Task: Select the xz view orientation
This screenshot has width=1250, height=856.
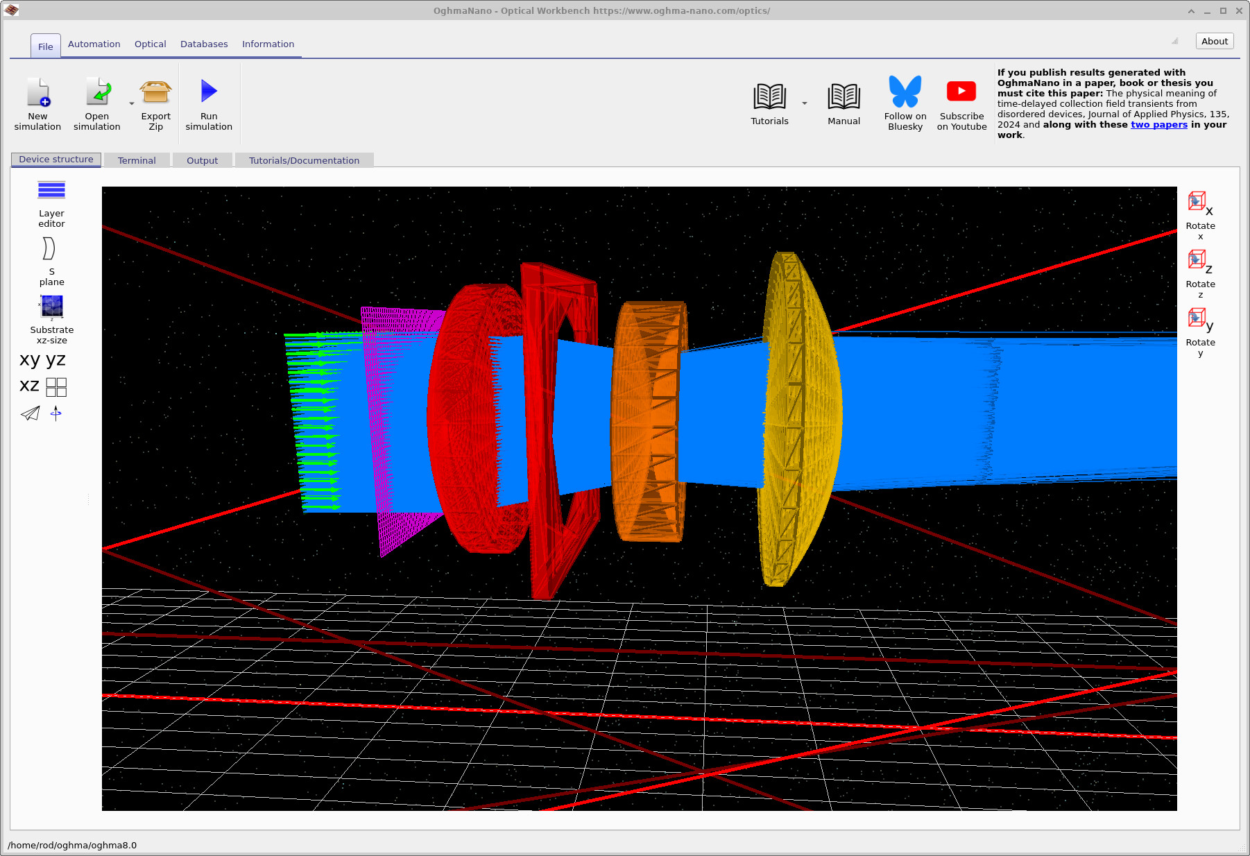Action: (x=28, y=386)
